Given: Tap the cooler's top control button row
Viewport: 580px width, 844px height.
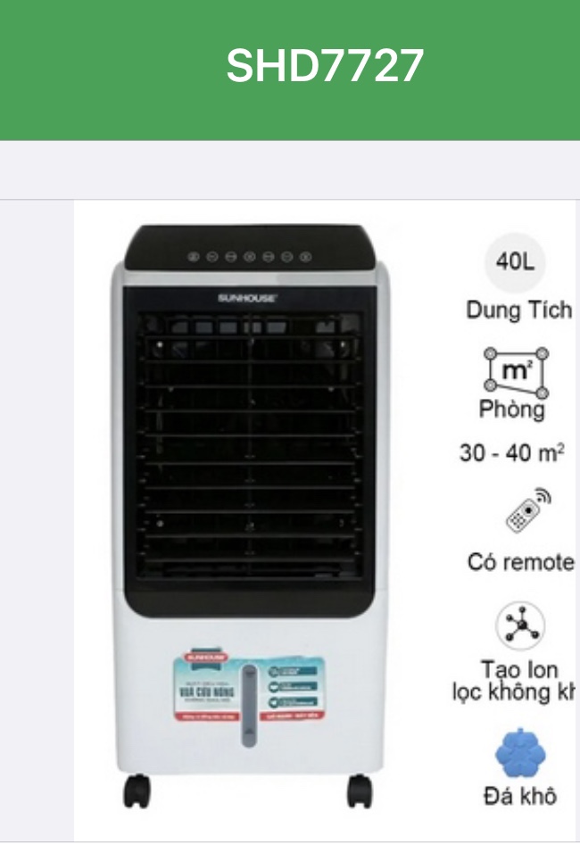Looking at the screenshot, I should [249, 257].
